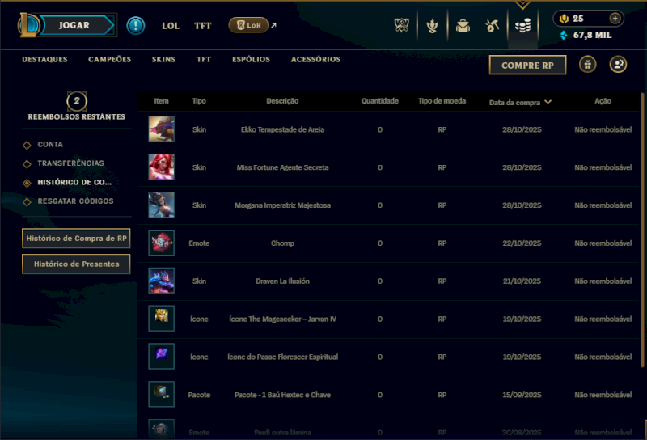Click the Chomp emote thumbnail

(x=161, y=243)
